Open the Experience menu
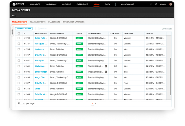The image size is (185, 126). click(82, 4)
